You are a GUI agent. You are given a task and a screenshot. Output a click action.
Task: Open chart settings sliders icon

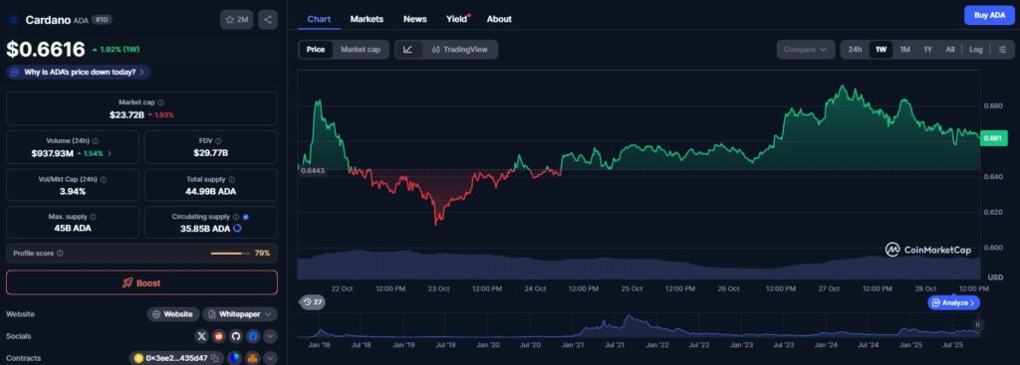(1002, 50)
